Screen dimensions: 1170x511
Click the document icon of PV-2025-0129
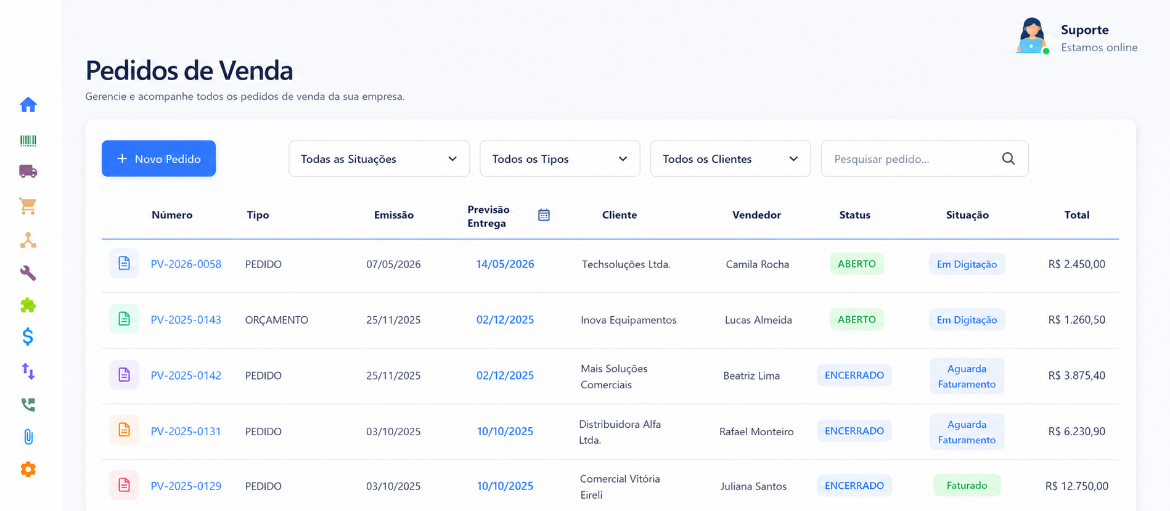[x=124, y=485]
